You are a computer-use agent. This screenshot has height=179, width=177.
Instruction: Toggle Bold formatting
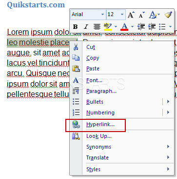75,26
